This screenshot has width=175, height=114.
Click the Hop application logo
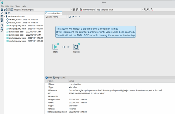2,2
